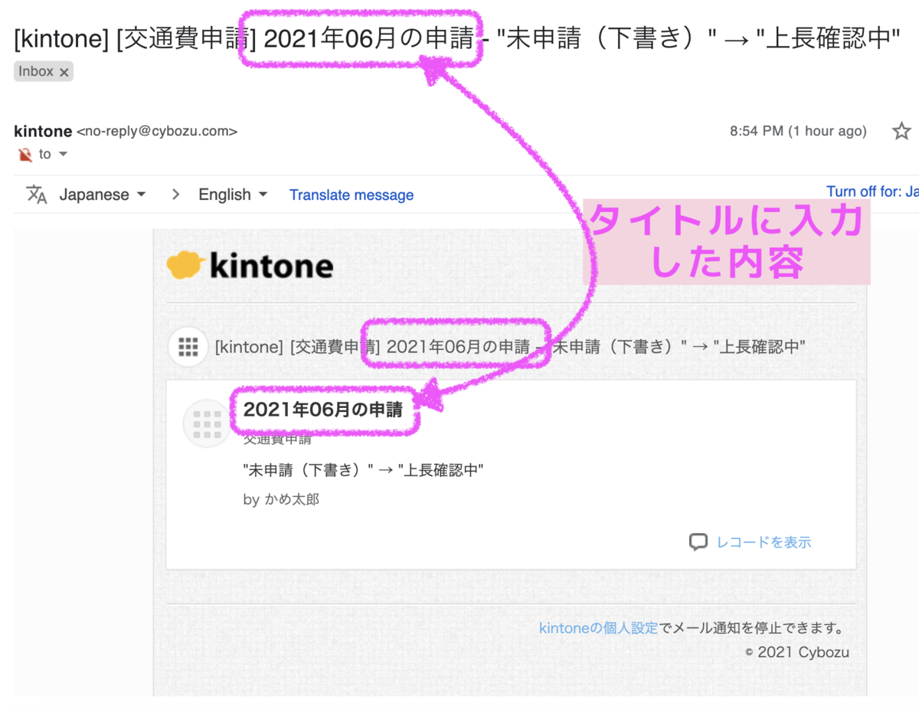
Task: Click the author text by かめ太郎
Action: click(281, 499)
